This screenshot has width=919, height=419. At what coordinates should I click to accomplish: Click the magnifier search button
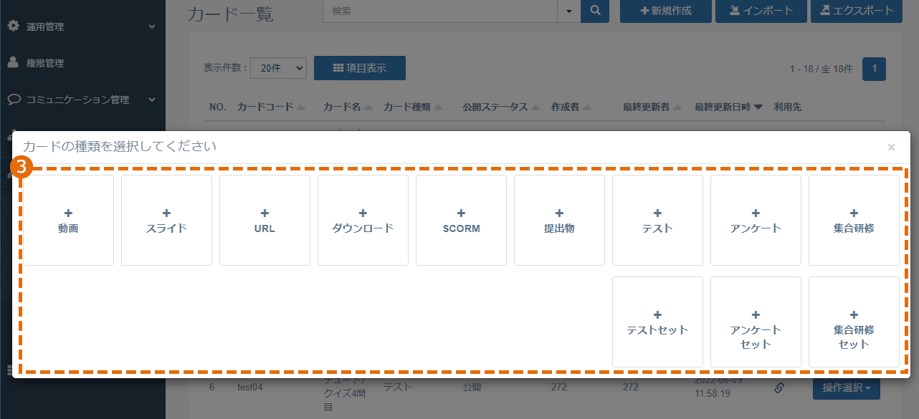(595, 11)
